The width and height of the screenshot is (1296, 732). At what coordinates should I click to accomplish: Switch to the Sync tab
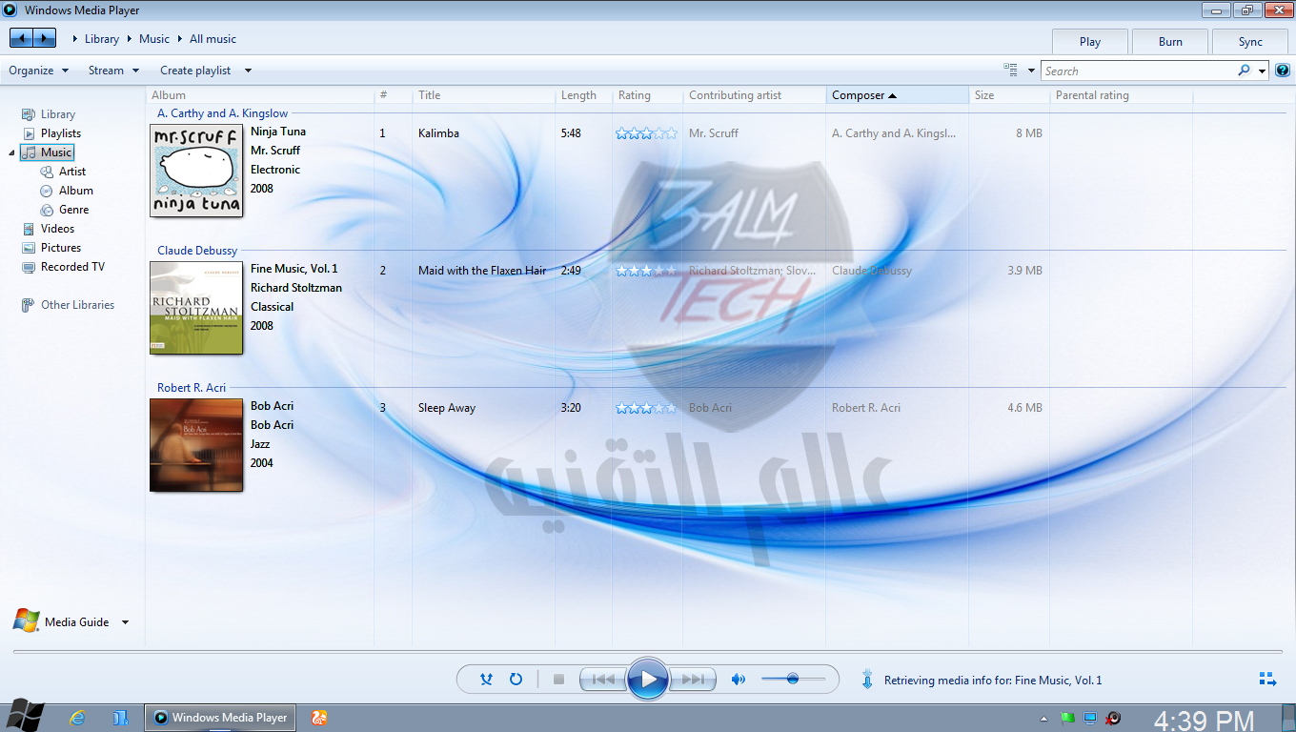tap(1250, 42)
